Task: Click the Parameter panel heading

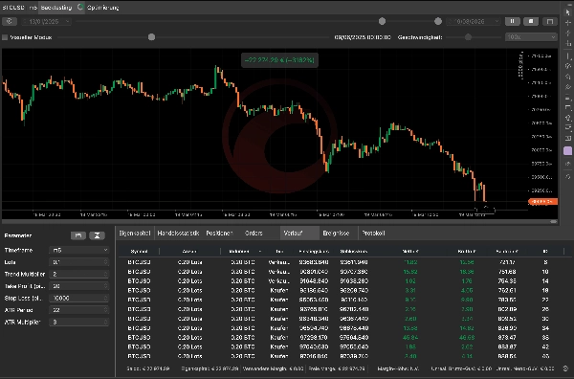Action: [x=18, y=235]
